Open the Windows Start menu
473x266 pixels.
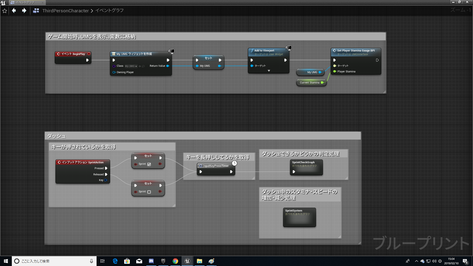(x=6, y=261)
